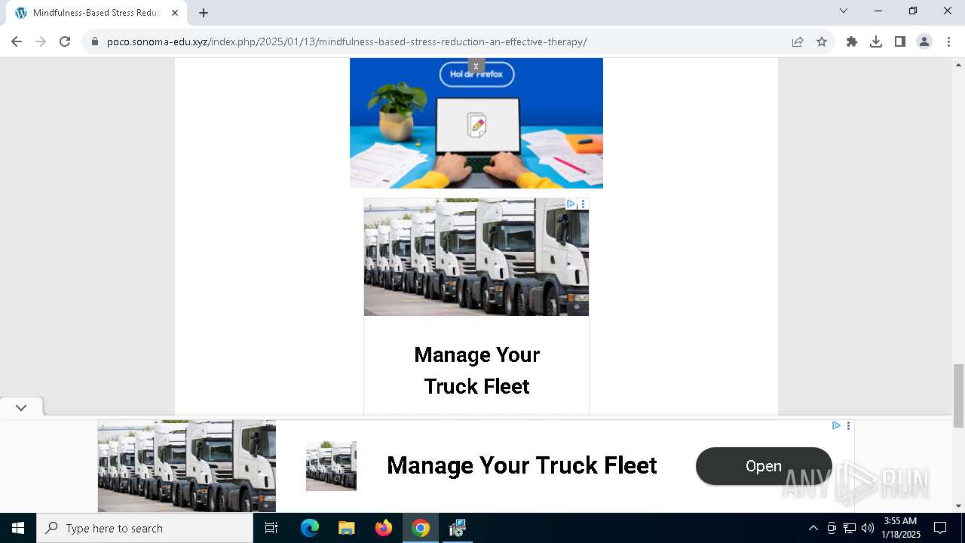Screen dimensions: 965x543
Task: Click the bottom banner's large truck image
Action: [x=187, y=466]
